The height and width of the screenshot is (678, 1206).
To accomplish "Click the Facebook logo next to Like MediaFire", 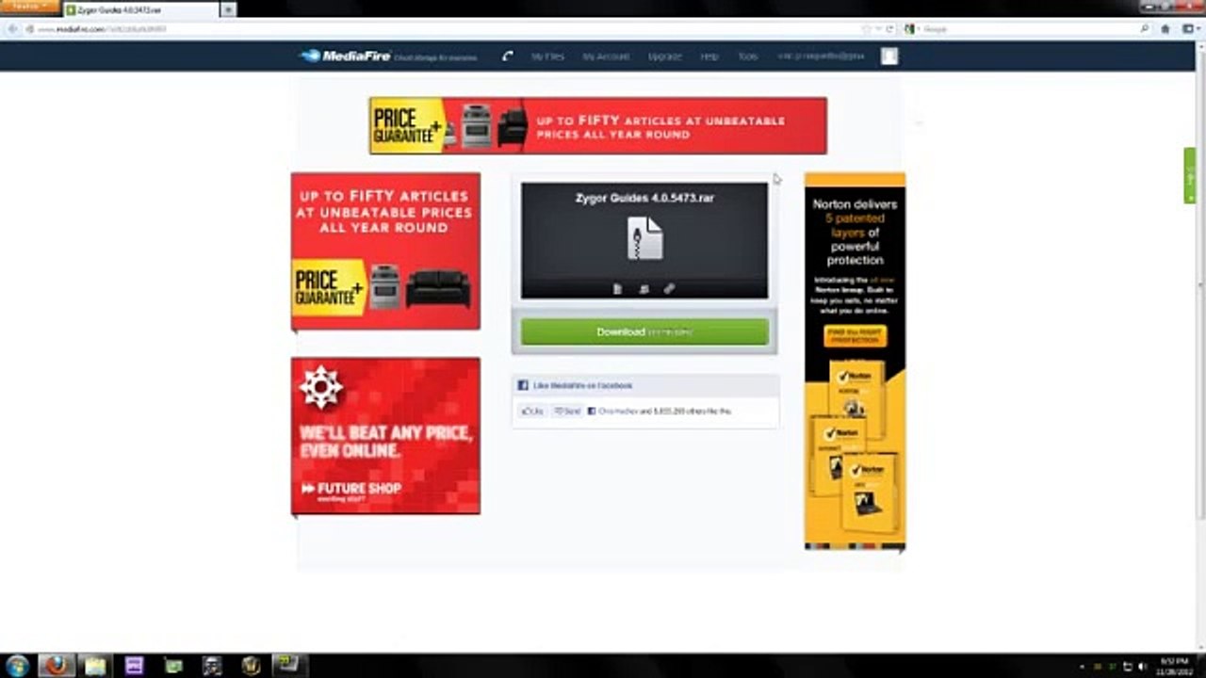I will tap(523, 385).
